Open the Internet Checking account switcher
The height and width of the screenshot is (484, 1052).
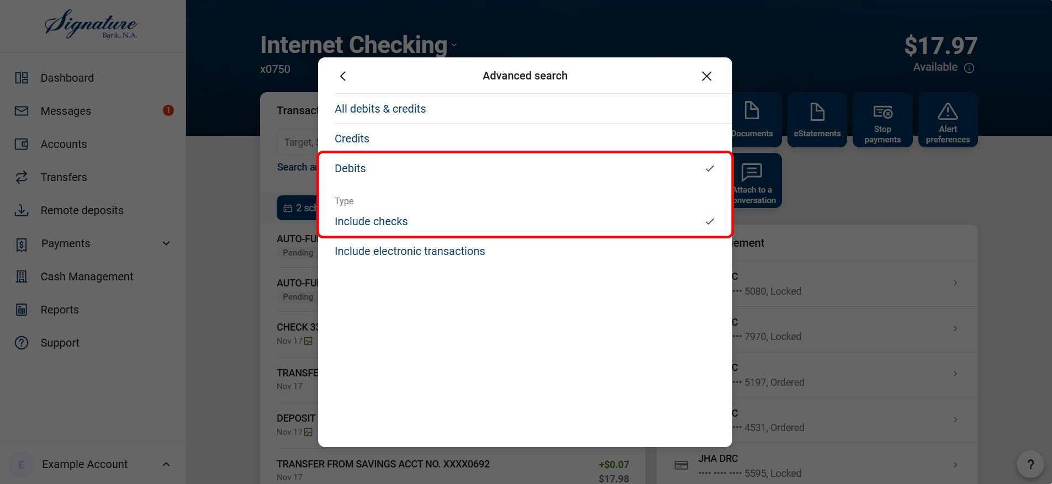454,45
